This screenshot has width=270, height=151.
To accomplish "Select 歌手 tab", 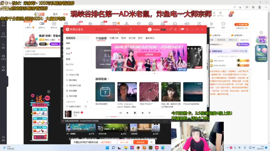I will [x=140, y=38].
